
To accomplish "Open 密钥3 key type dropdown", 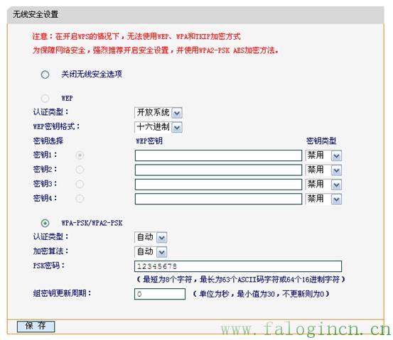I will point(323,185).
